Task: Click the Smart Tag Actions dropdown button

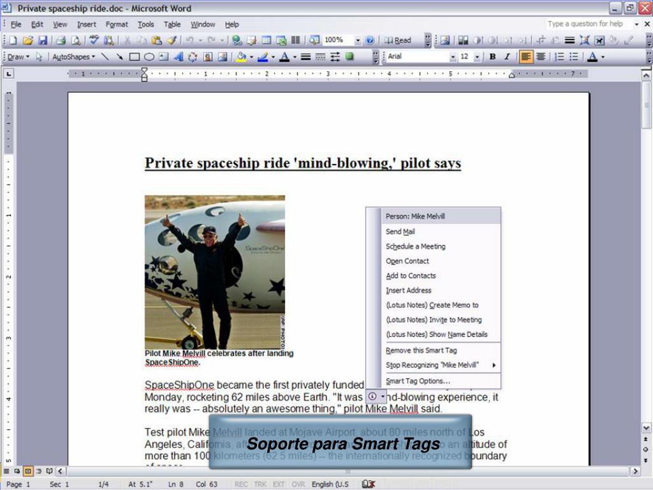Action: point(376,397)
